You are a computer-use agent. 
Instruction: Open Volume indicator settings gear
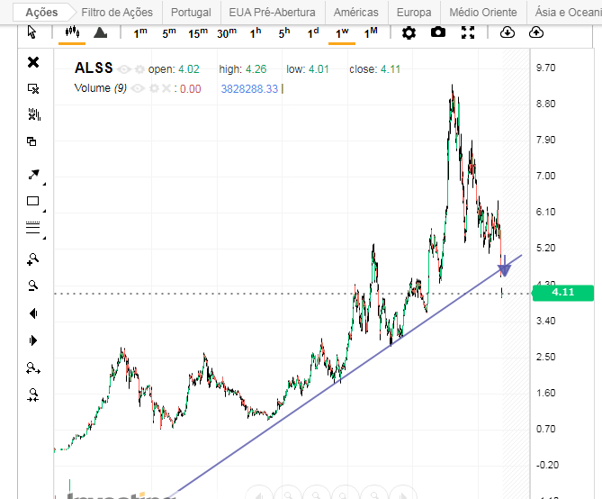tap(155, 89)
